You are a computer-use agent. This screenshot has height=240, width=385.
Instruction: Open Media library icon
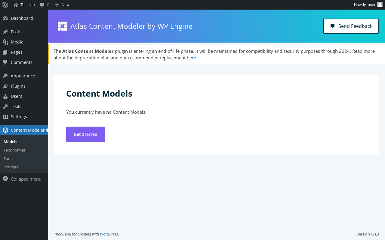click(x=5, y=42)
